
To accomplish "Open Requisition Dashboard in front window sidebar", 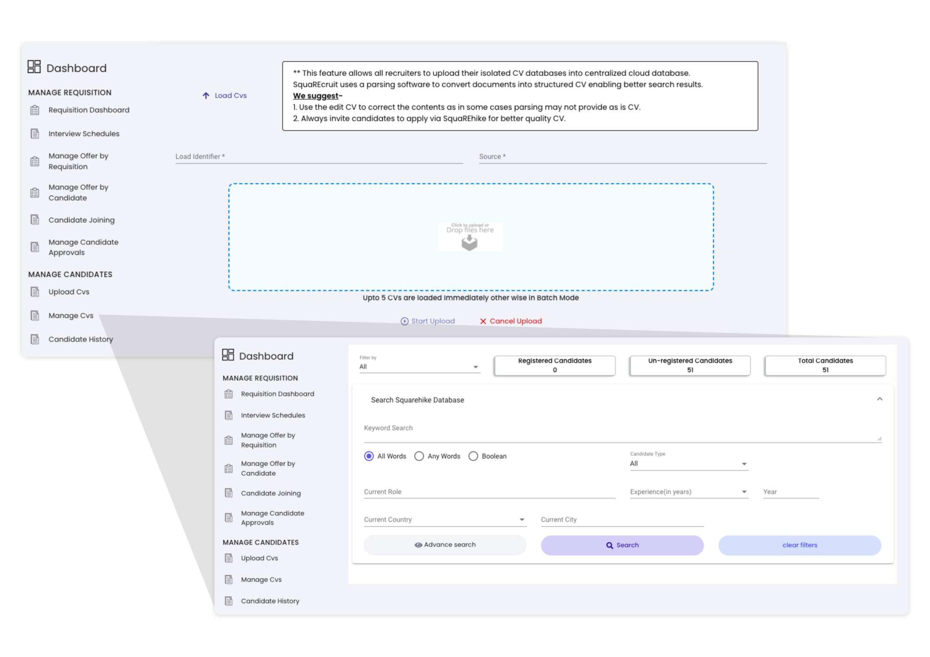I will pos(277,394).
